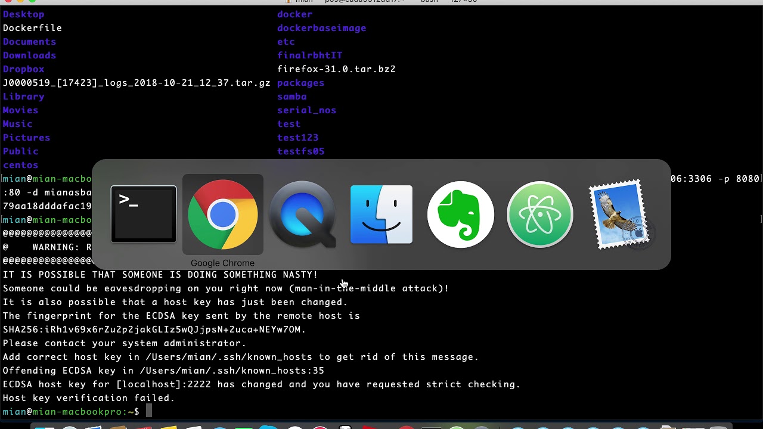Click 'It is also possible that a host key' line

tap(175, 302)
